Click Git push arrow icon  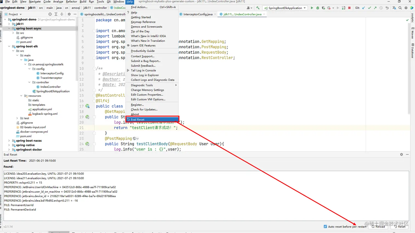pyautogui.click(x=375, y=8)
